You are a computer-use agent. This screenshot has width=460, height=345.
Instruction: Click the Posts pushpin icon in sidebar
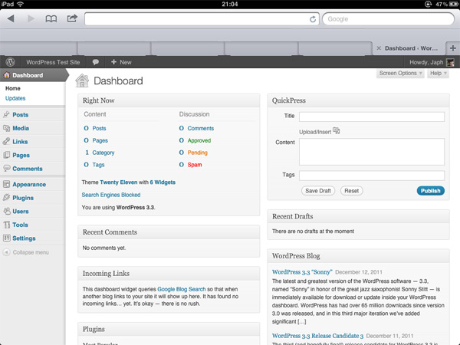[6, 114]
